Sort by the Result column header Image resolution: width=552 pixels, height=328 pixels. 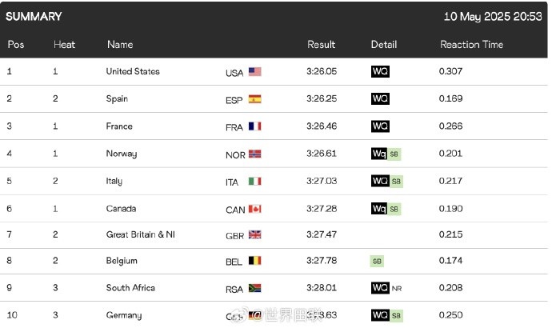tap(321, 45)
